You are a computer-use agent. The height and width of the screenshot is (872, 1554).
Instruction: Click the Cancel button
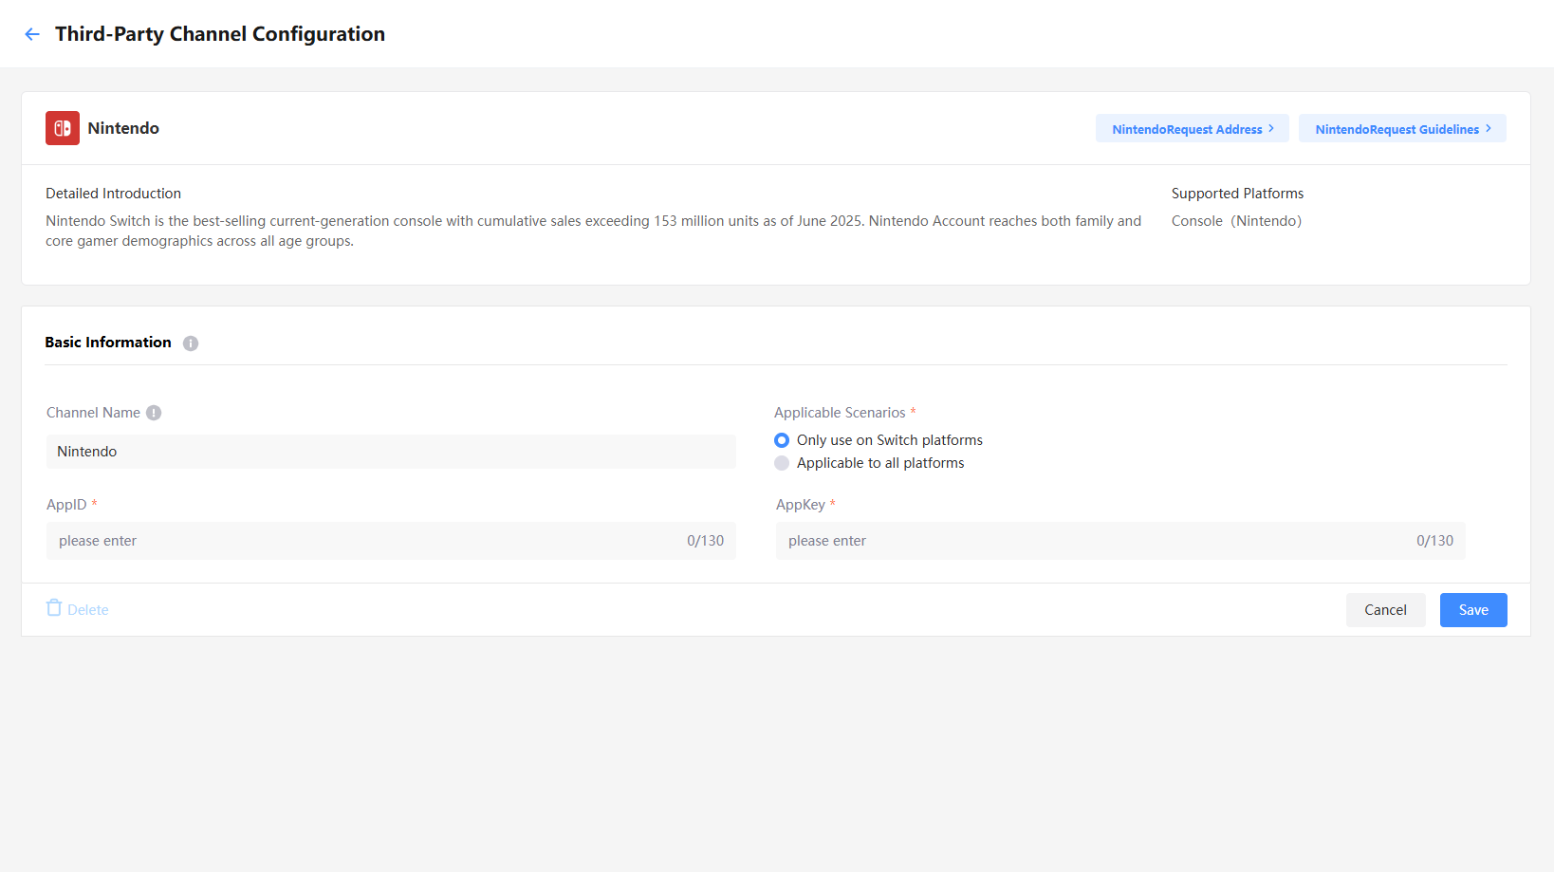(x=1385, y=610)
